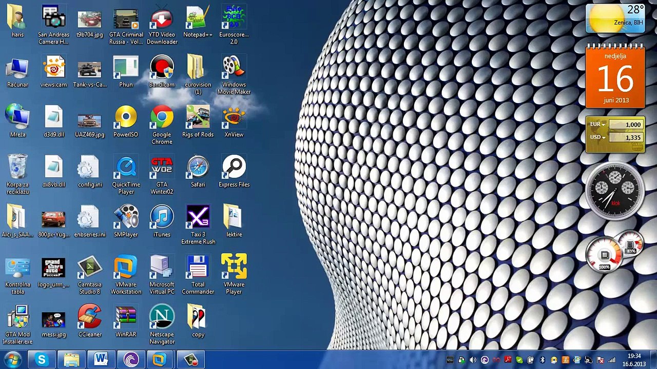This screenshot has width=657, height=369.
Task: Open BitTorrent purple taskbar button
Action: (x=130, y=360)
